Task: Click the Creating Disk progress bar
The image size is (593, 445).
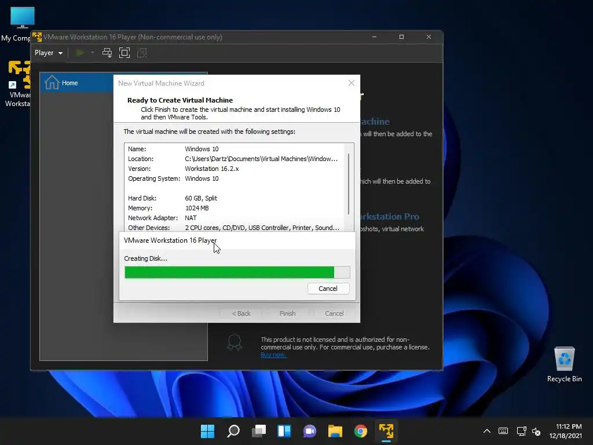Action: click(x=237, y=272)
